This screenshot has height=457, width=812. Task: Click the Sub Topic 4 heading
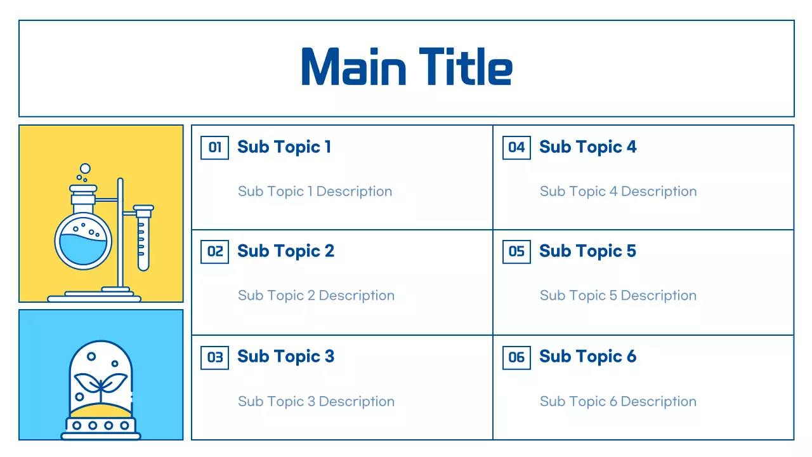tap(587, 147)
